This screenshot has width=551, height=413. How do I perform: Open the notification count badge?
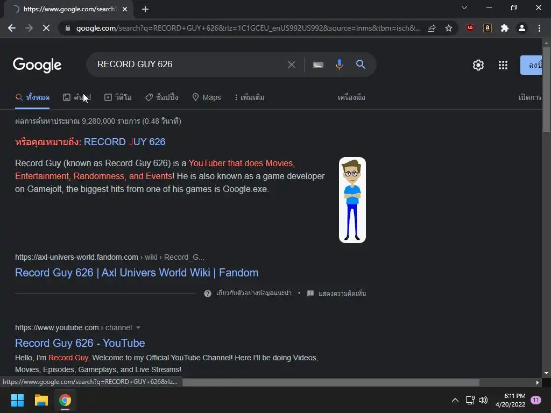(535, 400)
